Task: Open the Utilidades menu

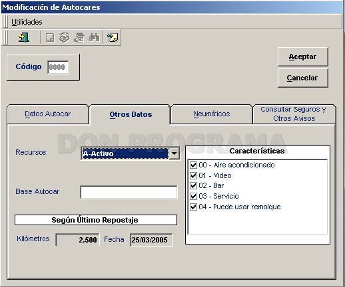Action: point(27,22)
